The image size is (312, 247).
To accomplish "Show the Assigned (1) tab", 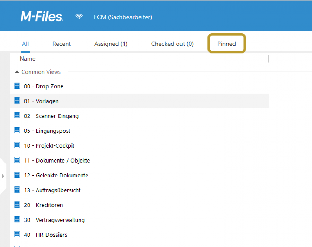I will [111, 44].
